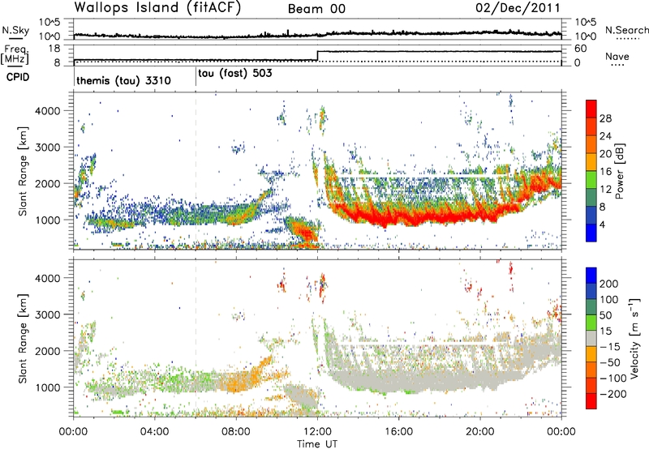The image size is (649, 449).
Task: Pick the red bottom of Velocity colorbar
Action: click(591, 401)
